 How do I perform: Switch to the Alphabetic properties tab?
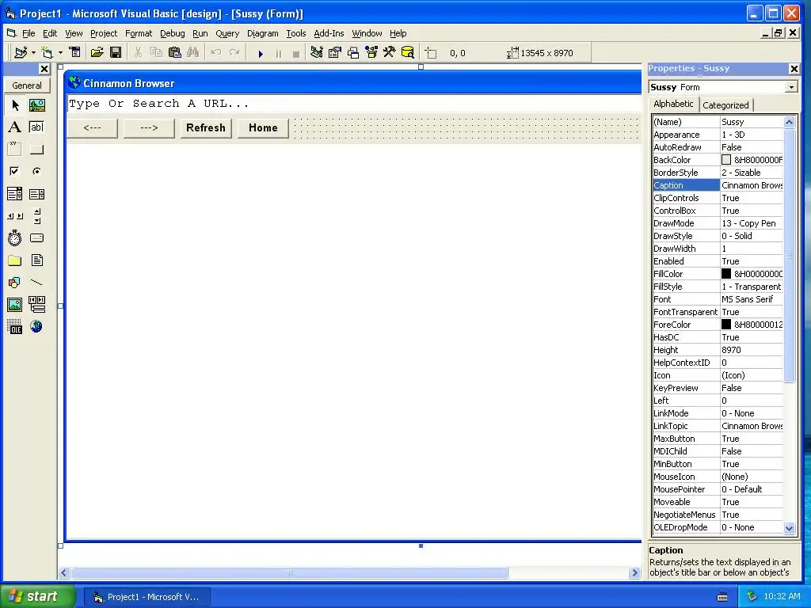tap(673, 104)
